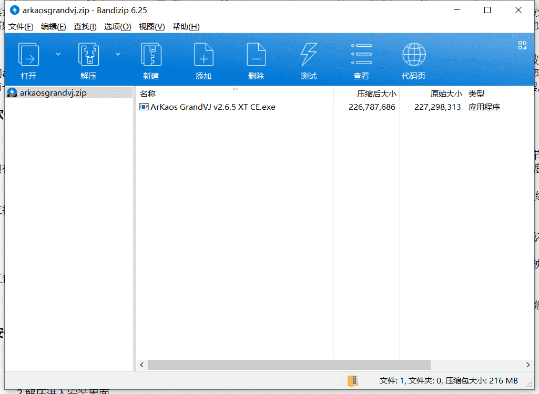Click the Delete (删除) toolbar icon
Image resolution: width=539 pixels, height=394 pixels.
click(256, 54)
